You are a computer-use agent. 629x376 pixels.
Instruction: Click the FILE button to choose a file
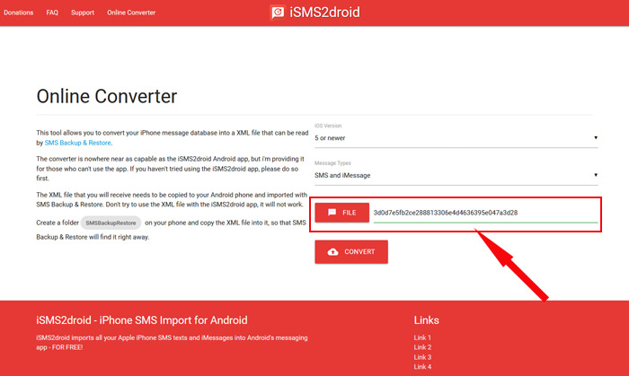click(341, 213)
